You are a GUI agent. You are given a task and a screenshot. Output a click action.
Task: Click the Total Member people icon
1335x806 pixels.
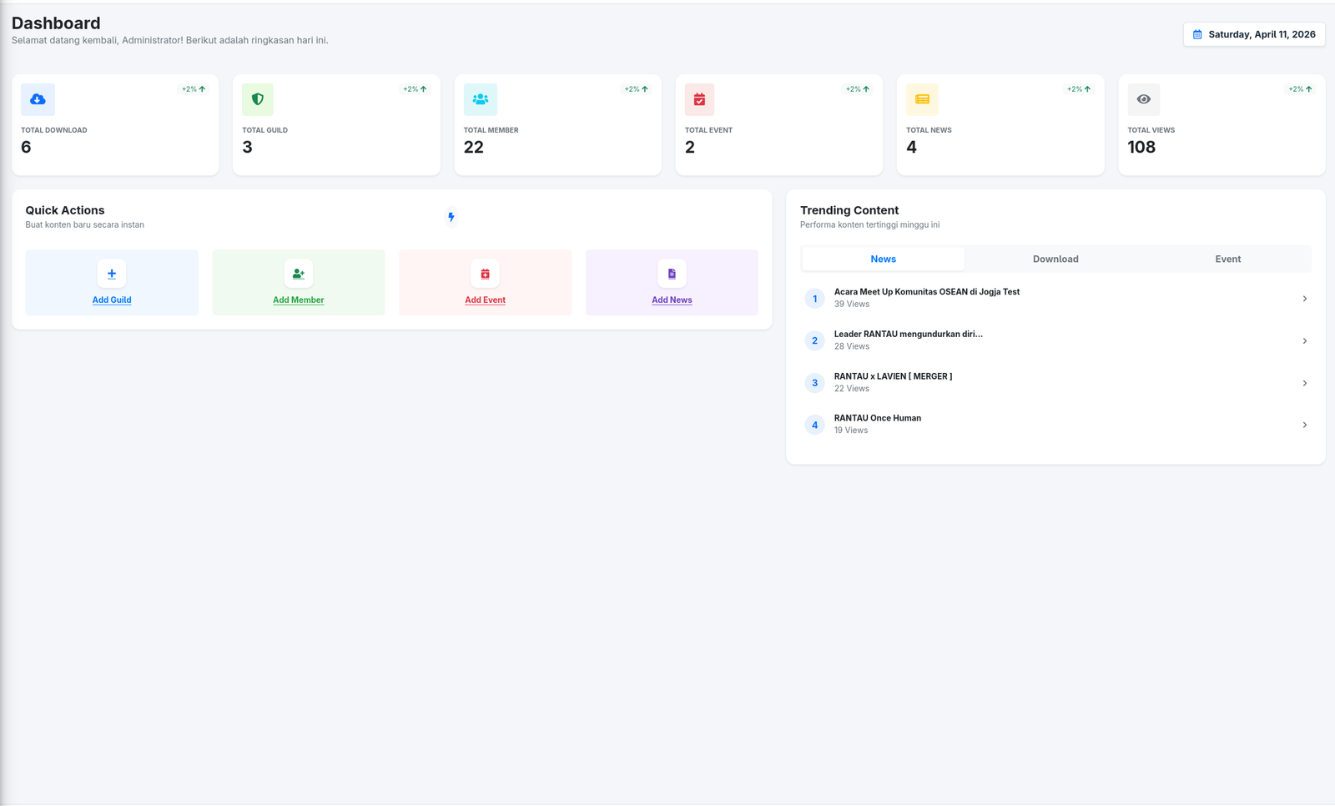(480, 99)
